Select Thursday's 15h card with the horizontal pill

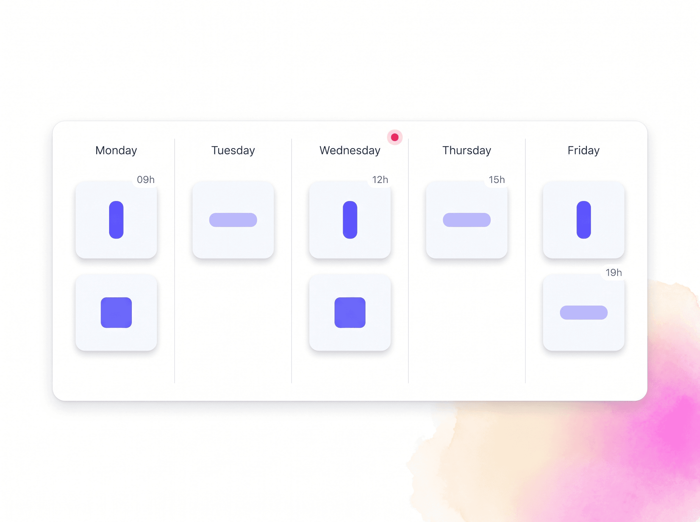point(467,220)
